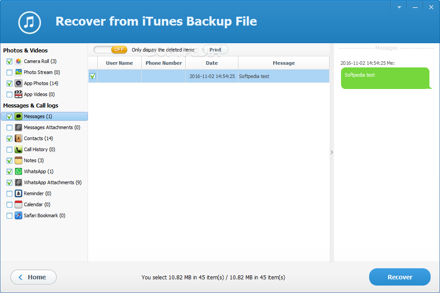The height and width of the screenshot is (293, 440).
Task: Open the WhatsApp (1) category
Action: pos(38,171)
